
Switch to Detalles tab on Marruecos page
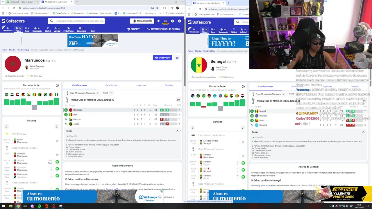pos(169,85)
